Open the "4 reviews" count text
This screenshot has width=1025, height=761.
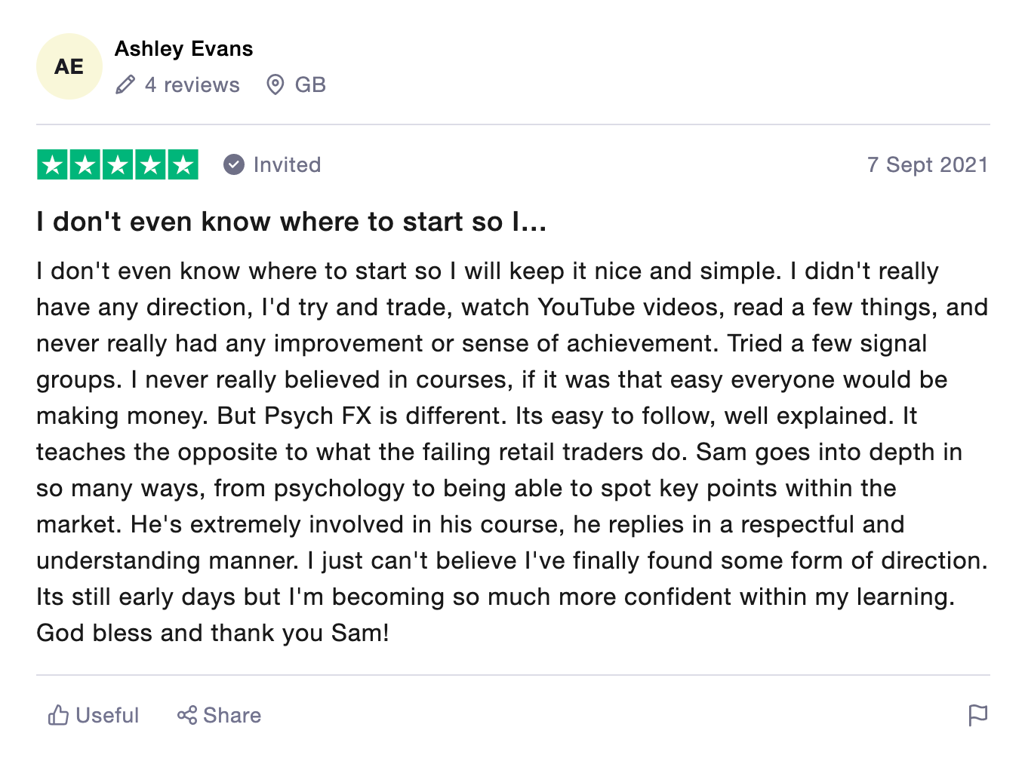click(x=192, y=84)
